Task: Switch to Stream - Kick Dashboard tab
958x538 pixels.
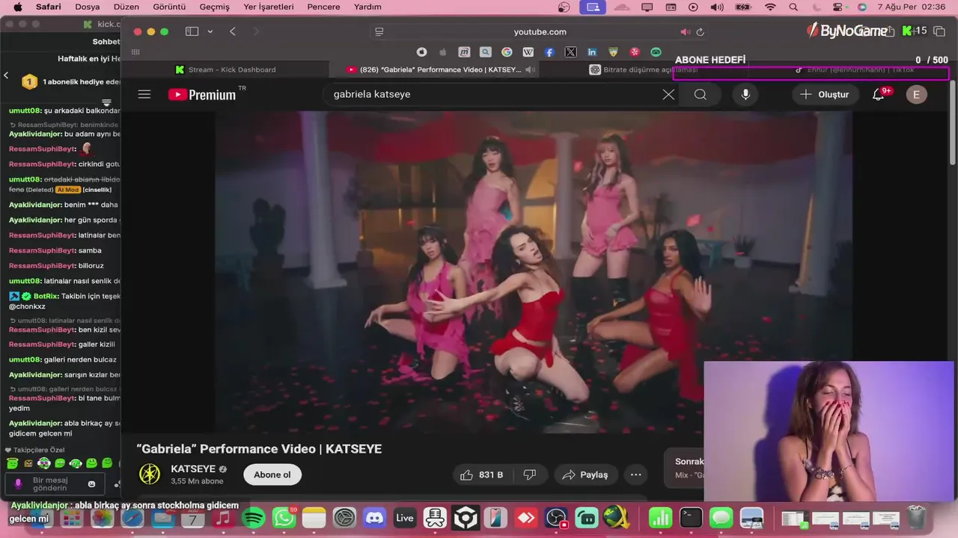Action: [x=225, y=69]
